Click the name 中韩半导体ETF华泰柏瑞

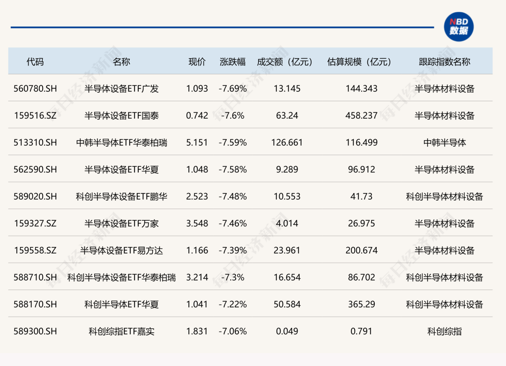pos(121,142)
